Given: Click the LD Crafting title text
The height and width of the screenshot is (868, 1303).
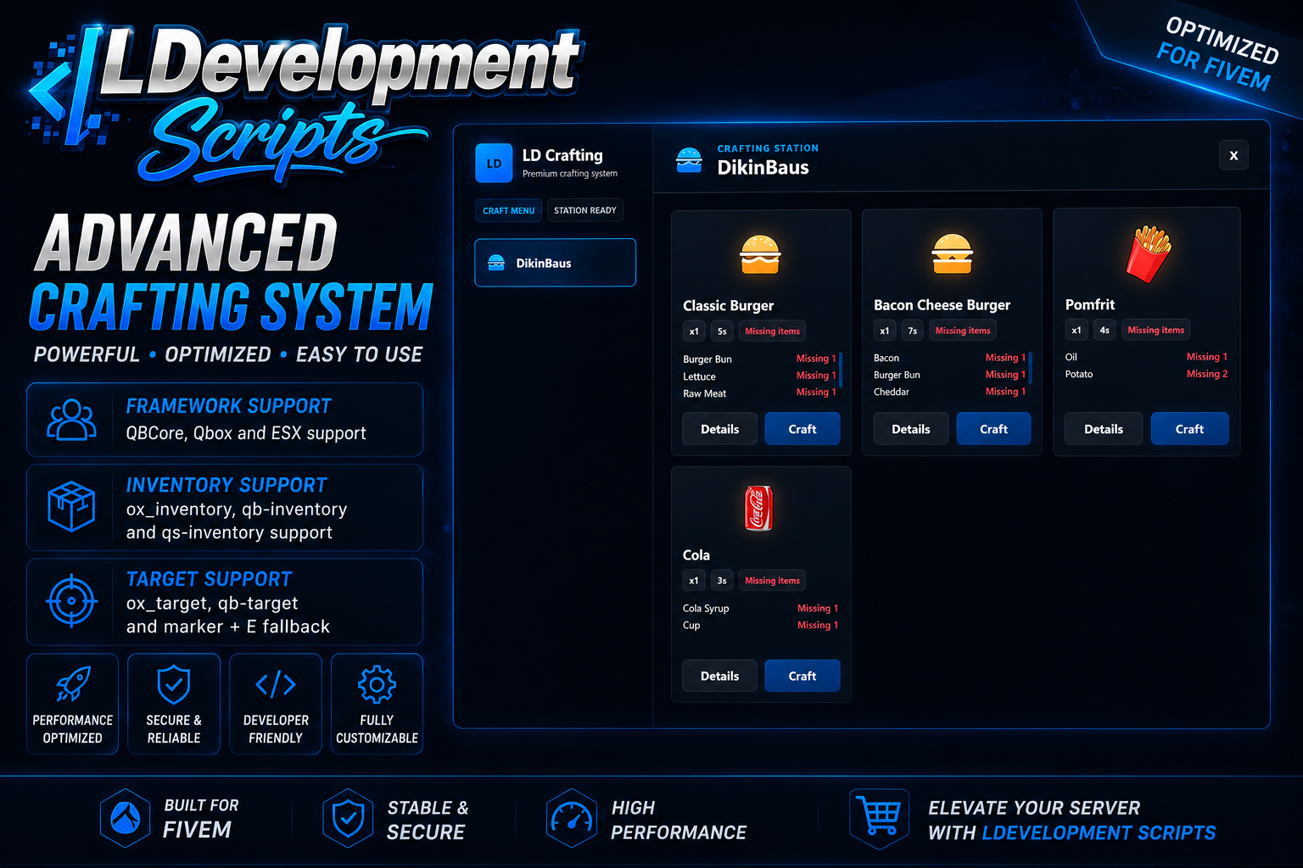Looking at the screenshot, I should [x=562, y=155].
